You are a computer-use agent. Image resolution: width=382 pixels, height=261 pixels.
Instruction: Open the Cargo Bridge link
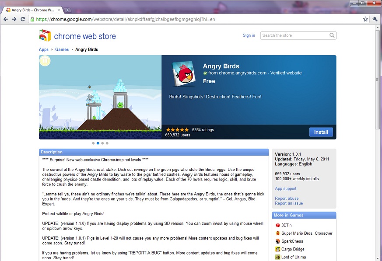(x=293, y=249)
